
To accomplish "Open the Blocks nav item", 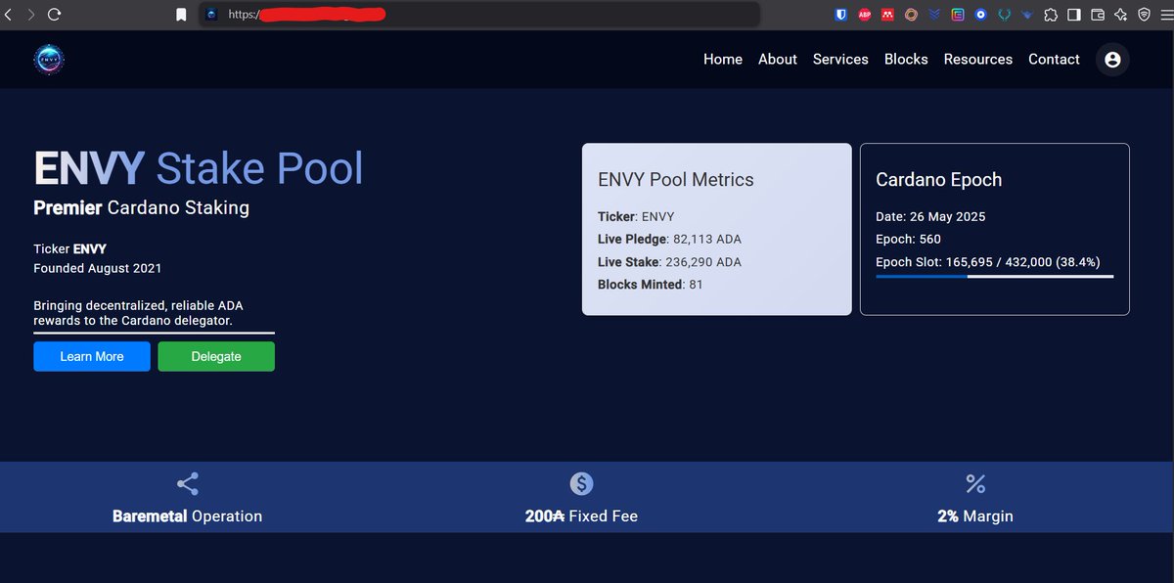I will (906, 60).
